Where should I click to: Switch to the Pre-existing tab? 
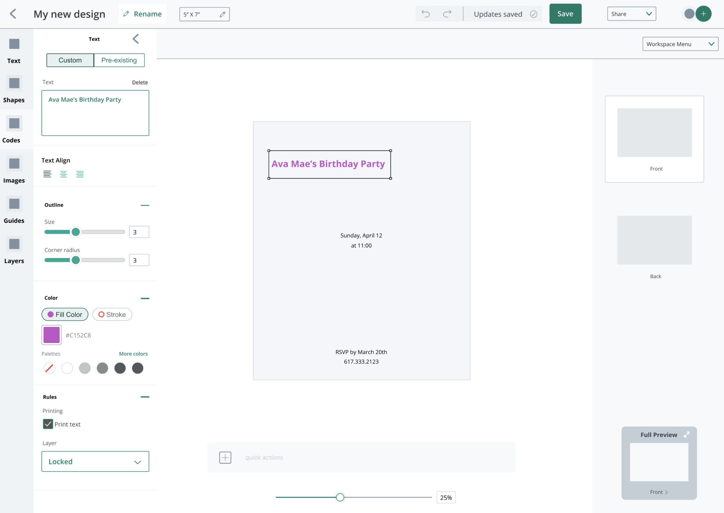119,60
